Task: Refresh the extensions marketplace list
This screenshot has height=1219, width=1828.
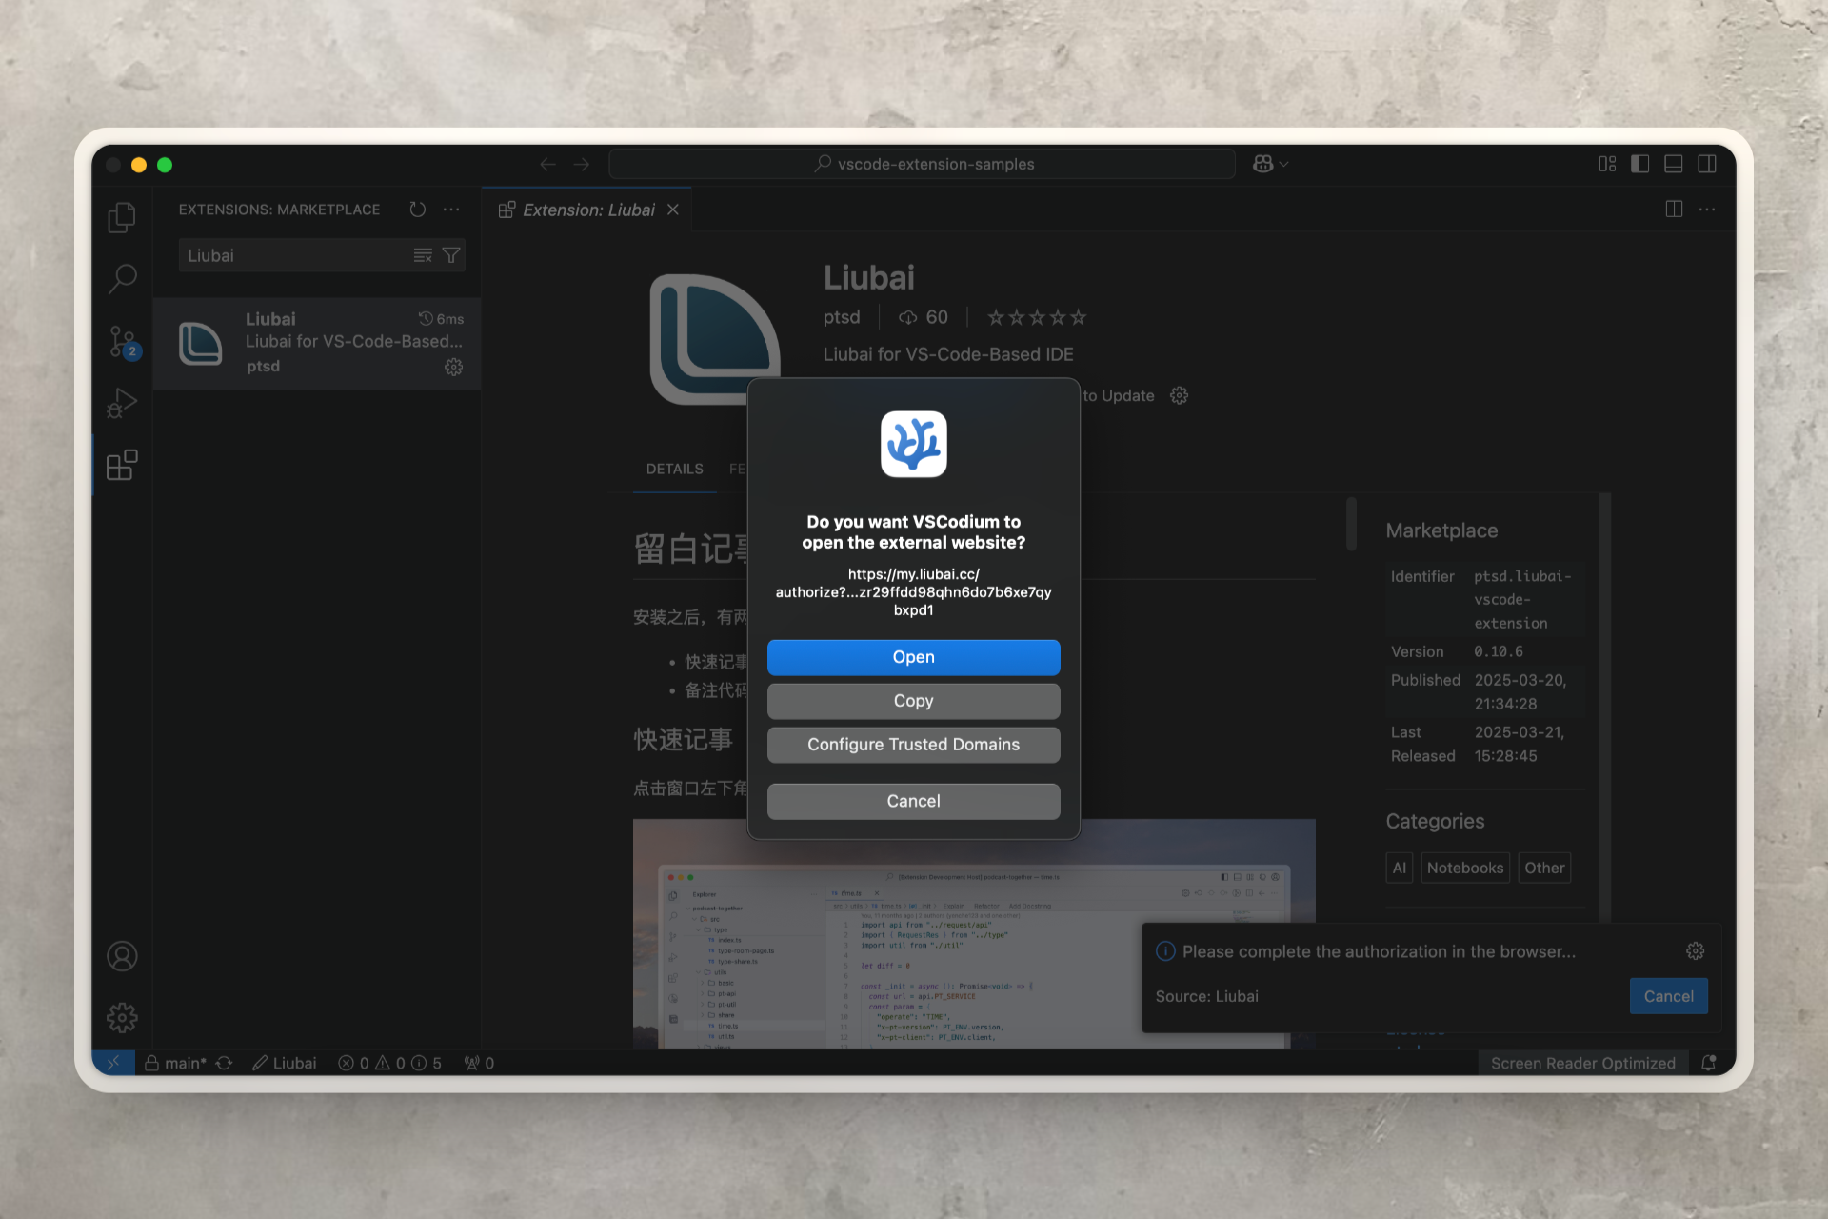Action: pyautogui.click(x=417, y=210)
